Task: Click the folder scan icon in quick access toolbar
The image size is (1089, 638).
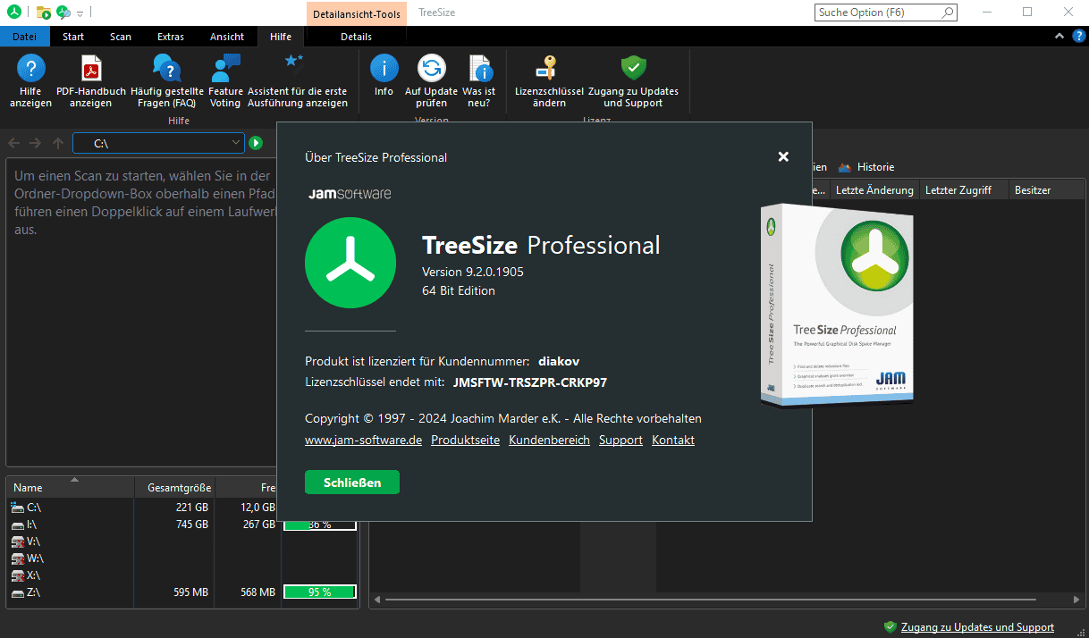Action: [x=44, y=13]
